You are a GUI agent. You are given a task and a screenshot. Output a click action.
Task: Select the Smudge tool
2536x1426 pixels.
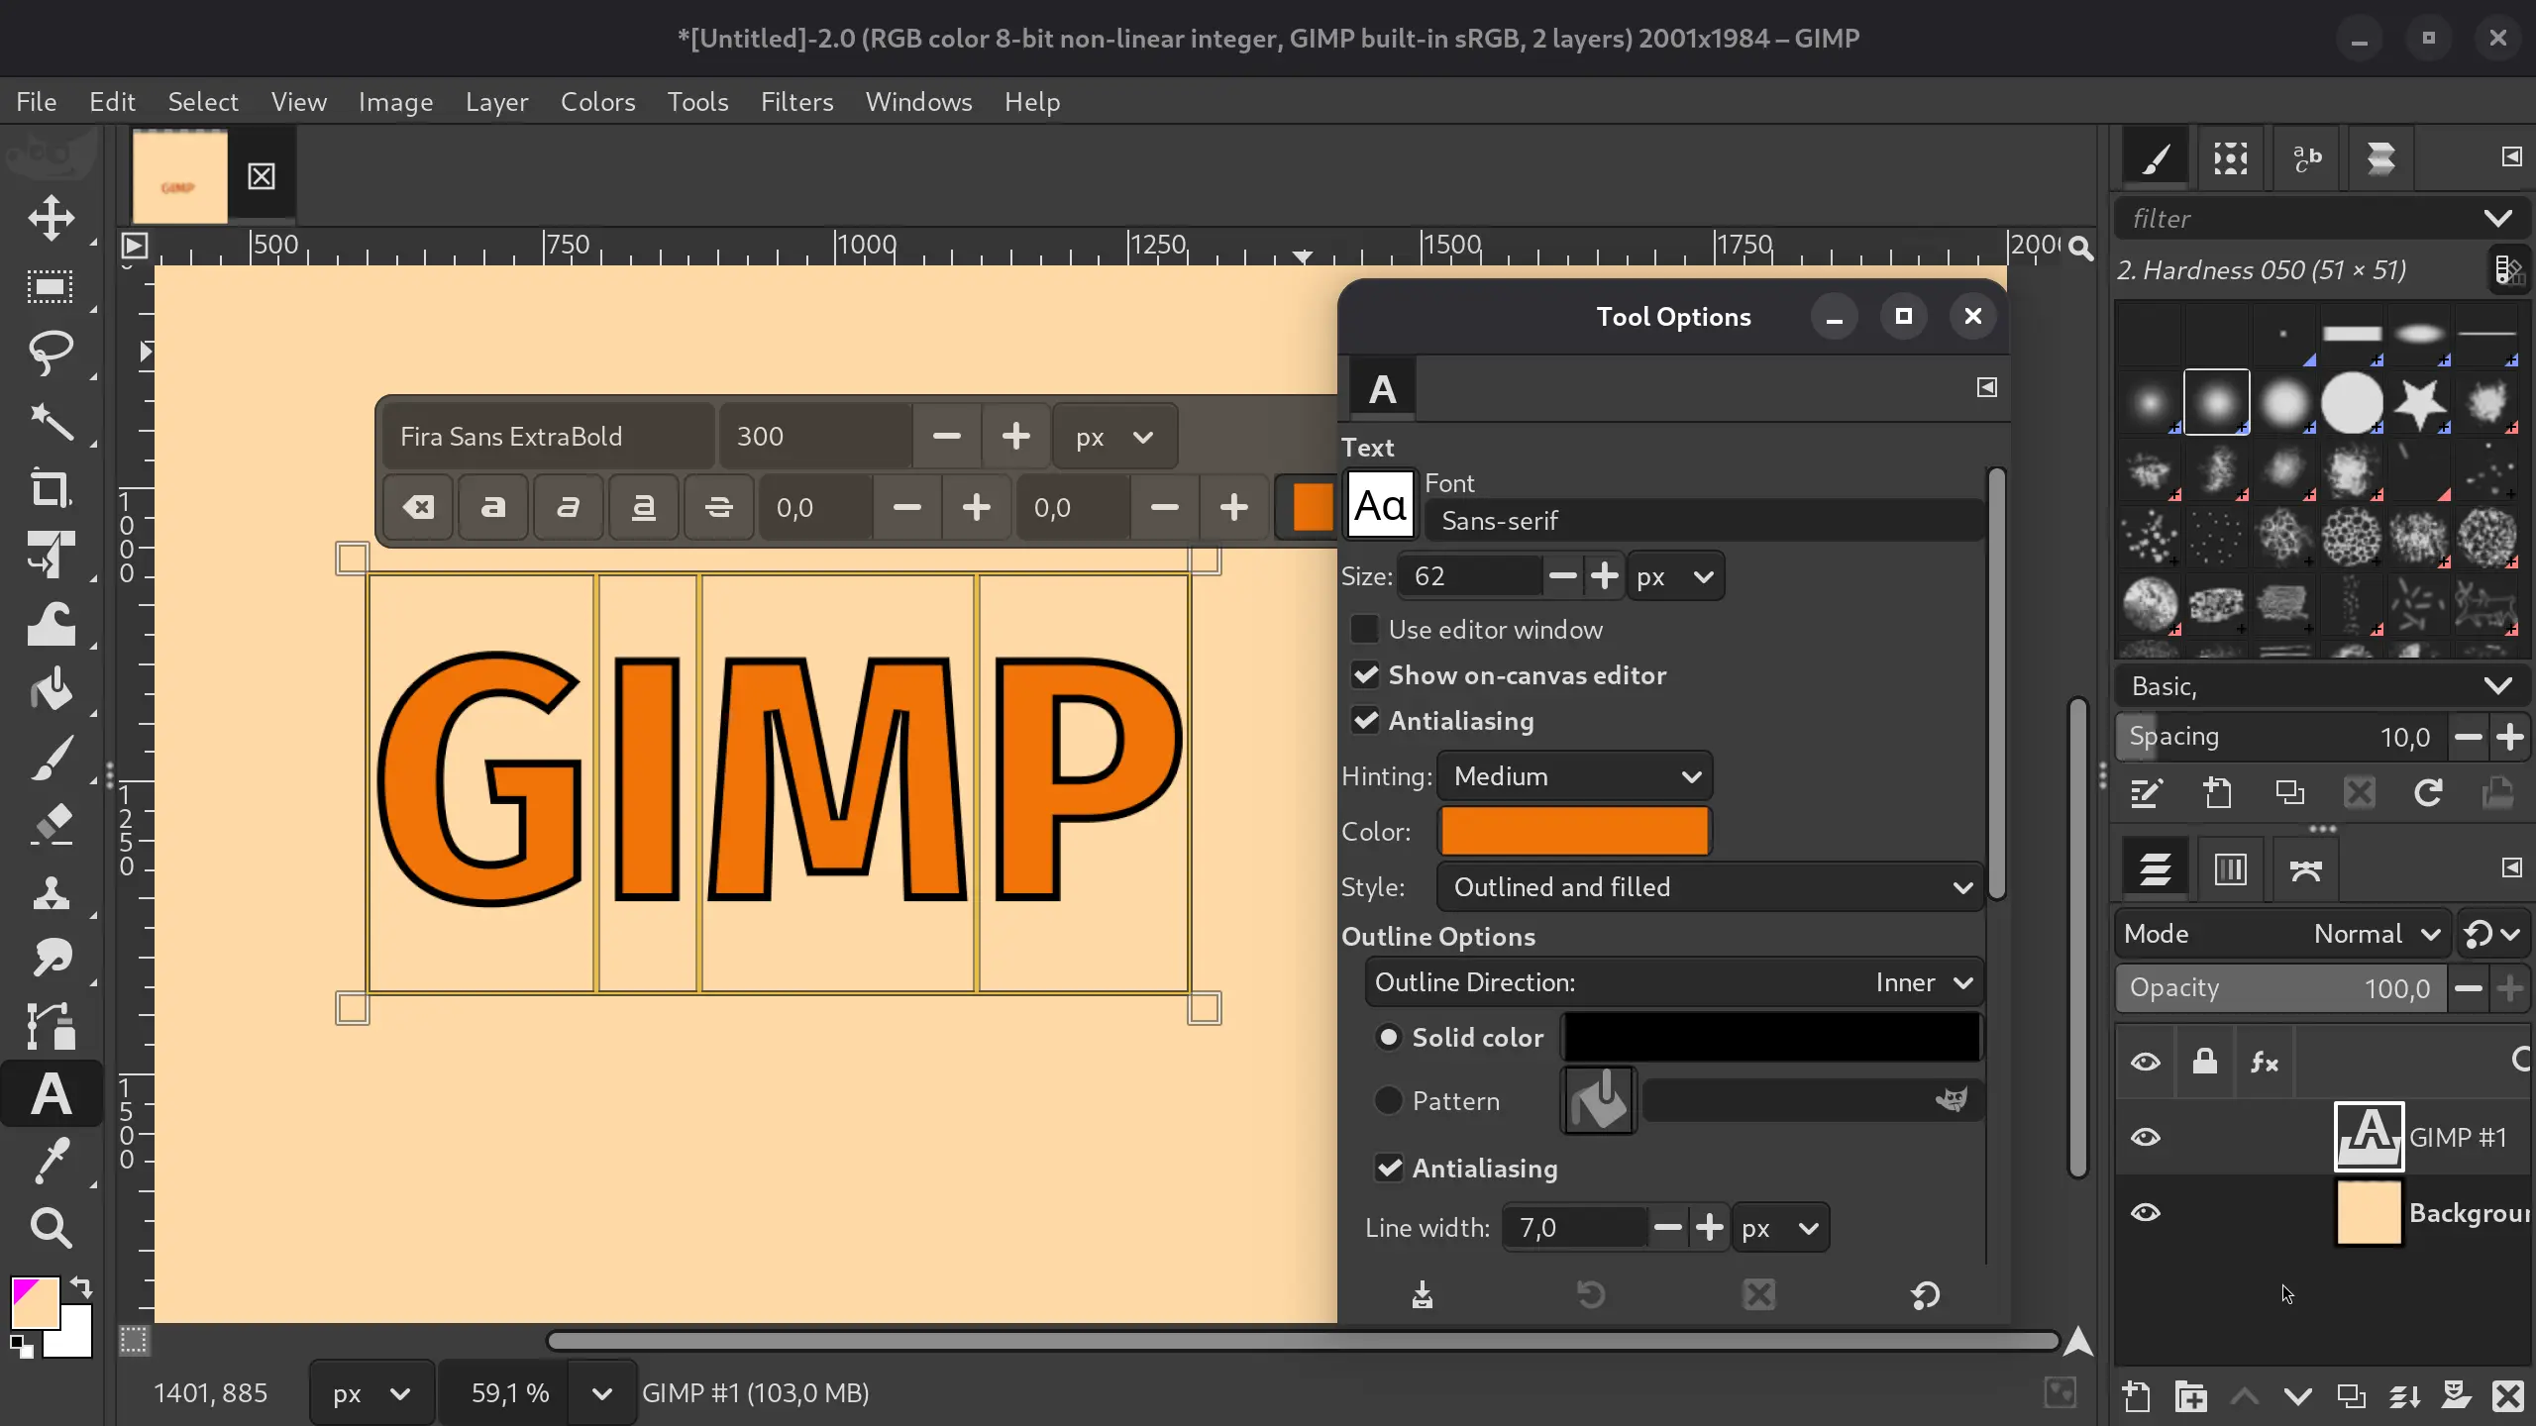tap(51, 959)
